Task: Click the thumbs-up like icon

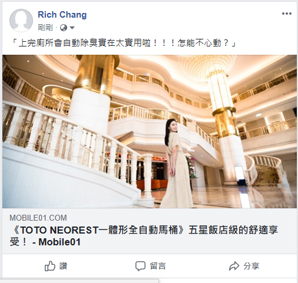Action: tap(50, 266)
